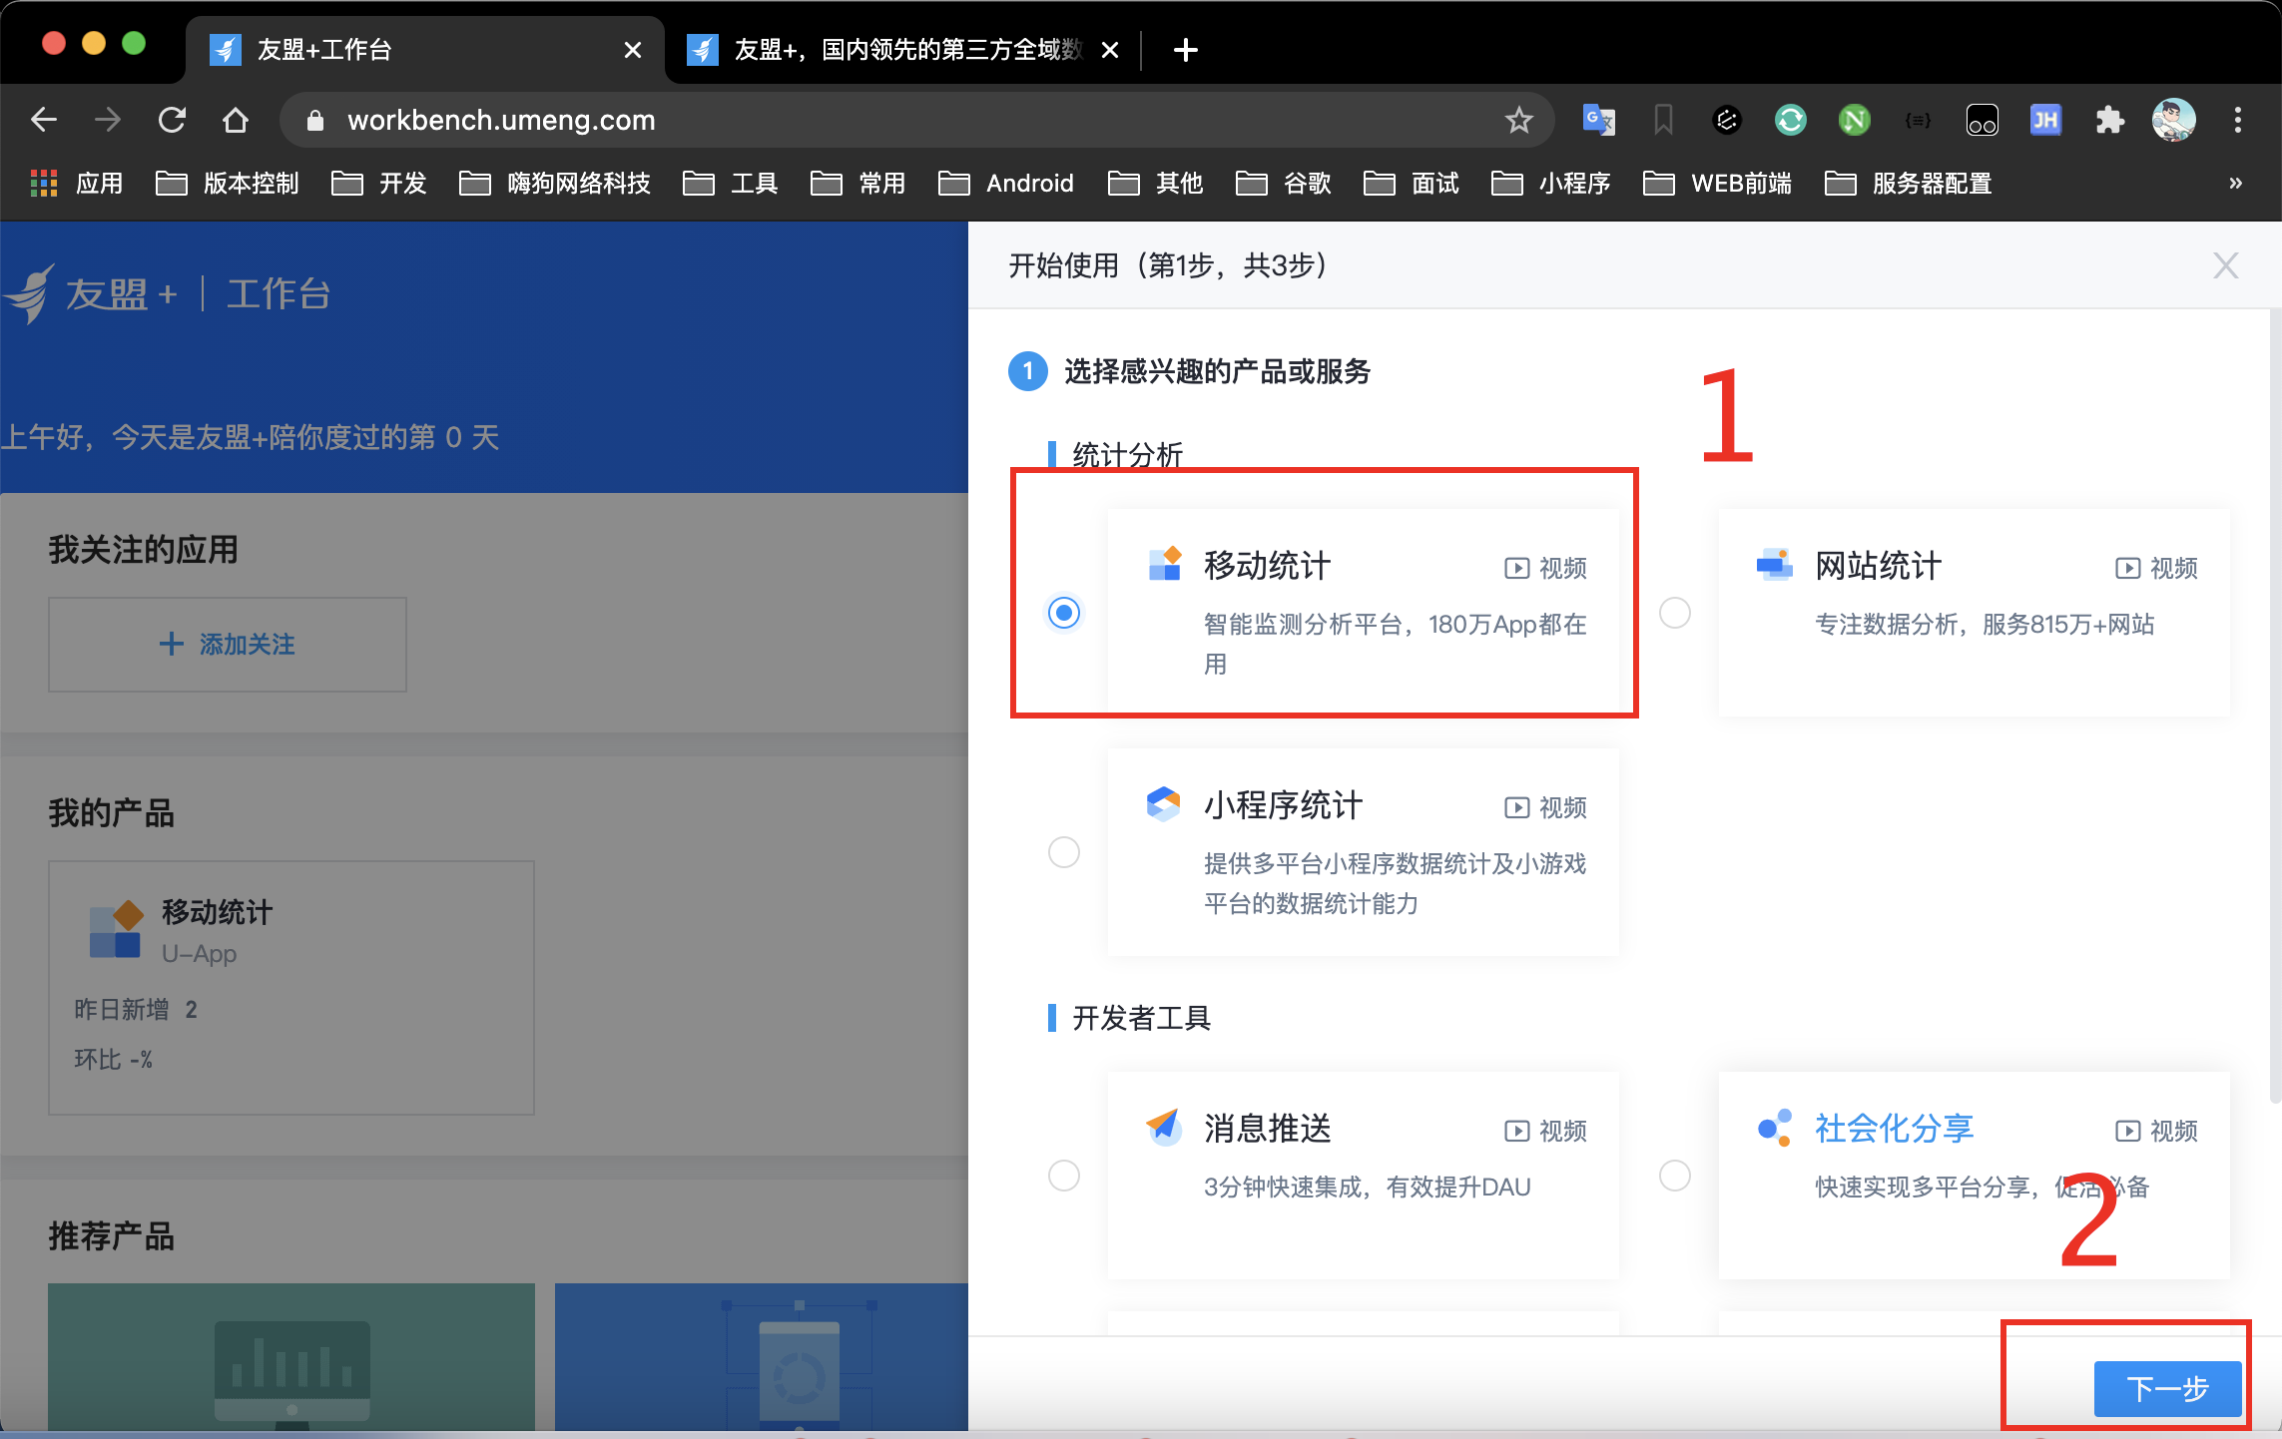Click the browser forward arrow

pyautogui.click(x=108, y=120)
